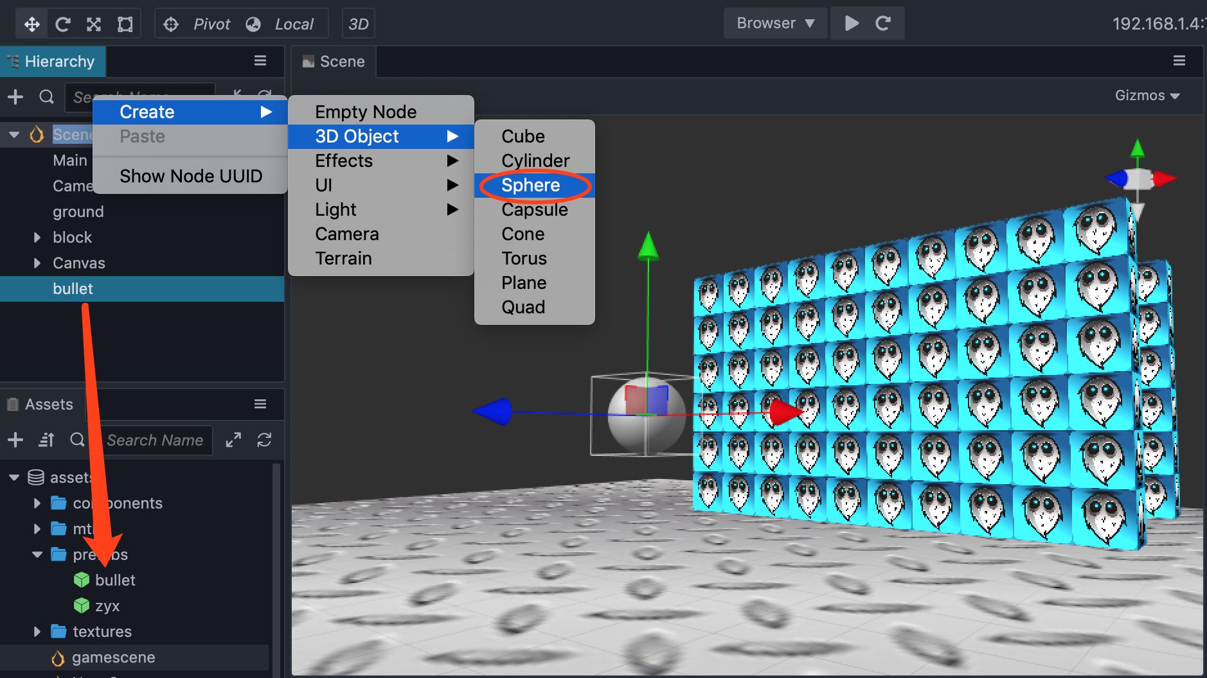The image size is (1207, 678).
Task: Toggle the 3D view mode
Action: click(x=358, y=23)
